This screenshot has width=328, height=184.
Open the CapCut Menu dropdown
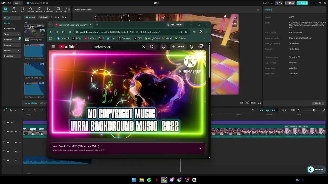(17, 3)
